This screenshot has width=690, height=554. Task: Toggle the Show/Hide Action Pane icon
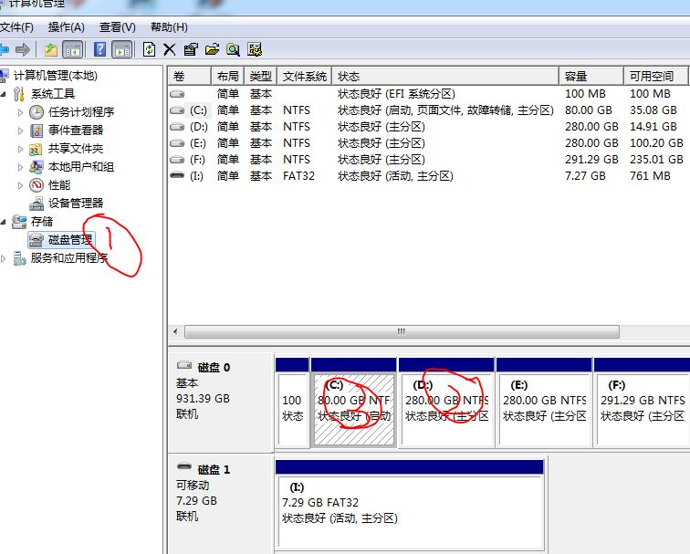122,49
